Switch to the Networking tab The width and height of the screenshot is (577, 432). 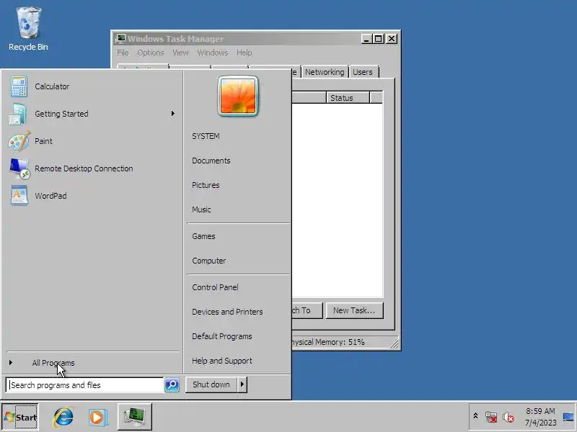[x=325, y=72]
